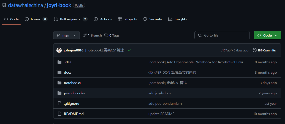Focus the Go to file search field

coord(222,35)
